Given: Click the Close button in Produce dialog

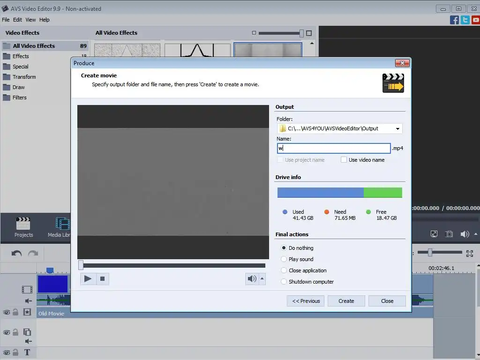Looking at the screenshot, I should point(387,301).
